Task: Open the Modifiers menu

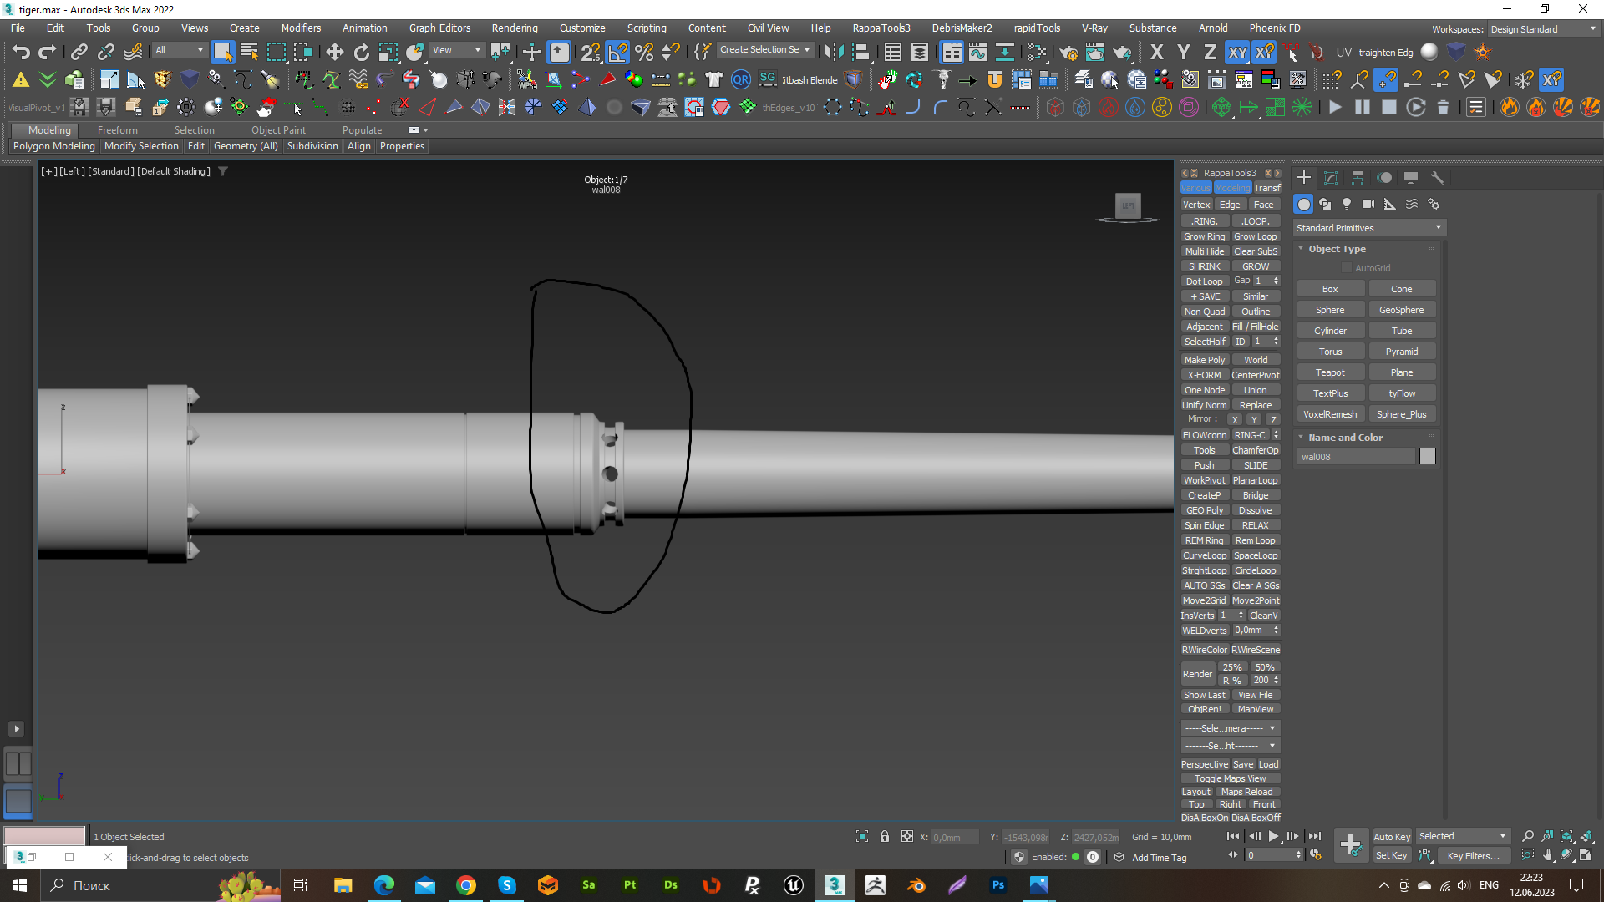Action: pyautogui.click(x=301, y=28)
